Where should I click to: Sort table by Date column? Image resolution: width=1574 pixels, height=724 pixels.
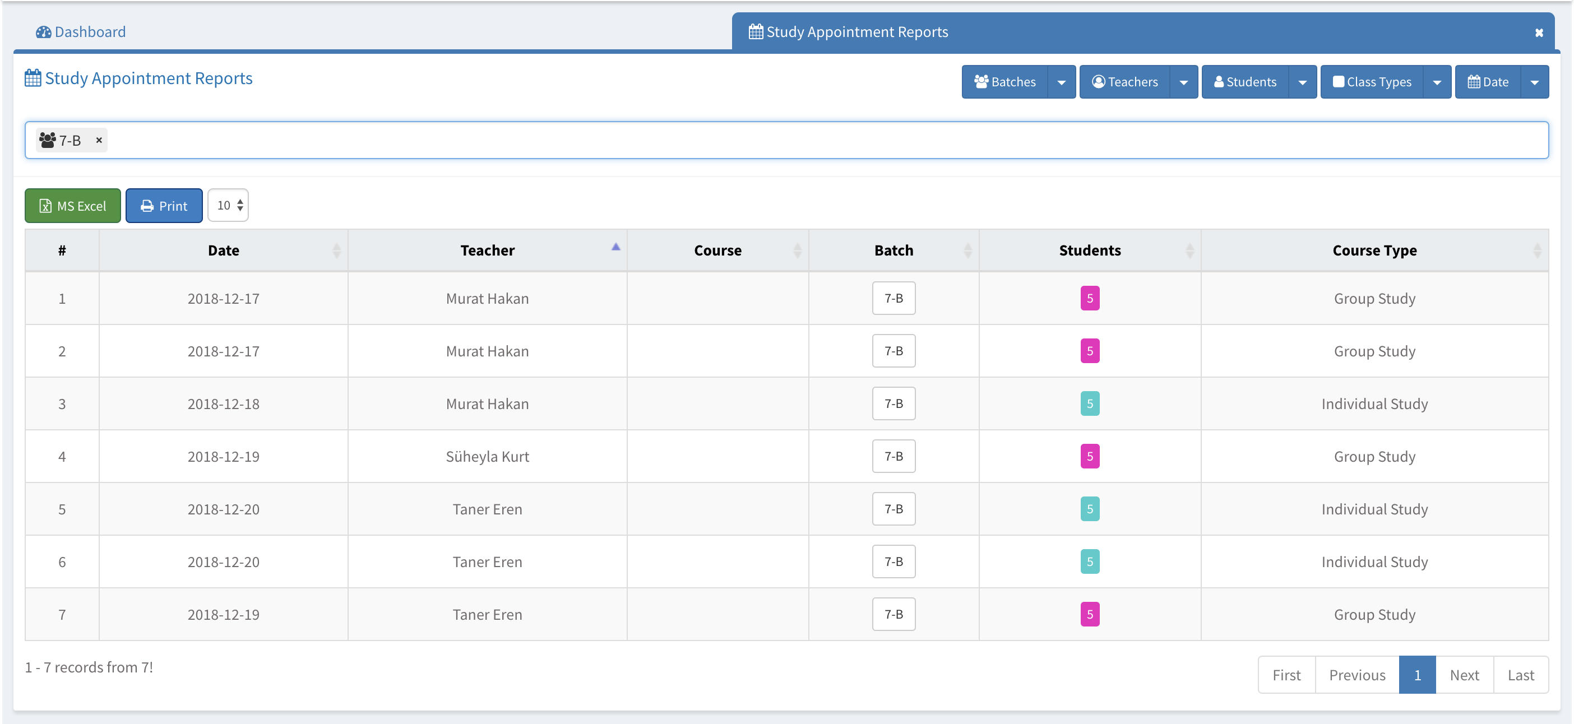(223, 250)
